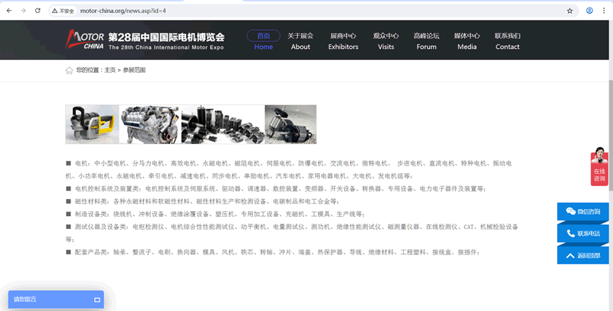Click the Motor China logo
The width and height of the screenshot is (613, 311).
84,40
